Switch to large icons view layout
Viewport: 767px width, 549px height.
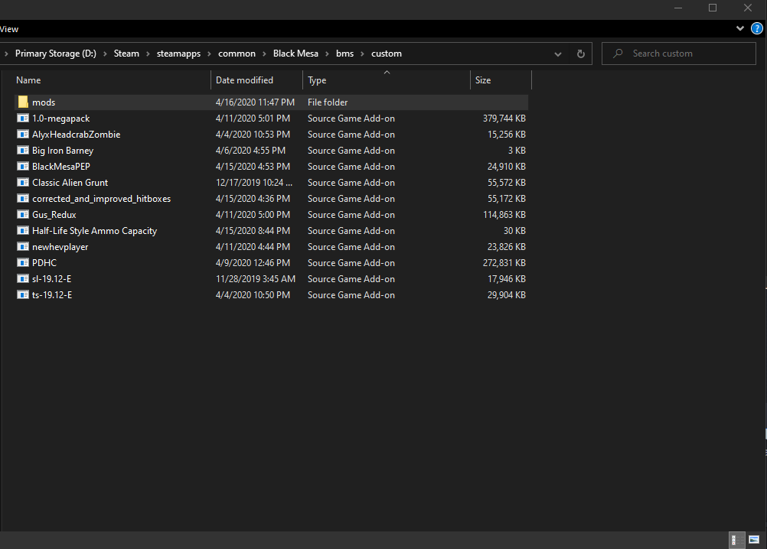tap(754, 540)
